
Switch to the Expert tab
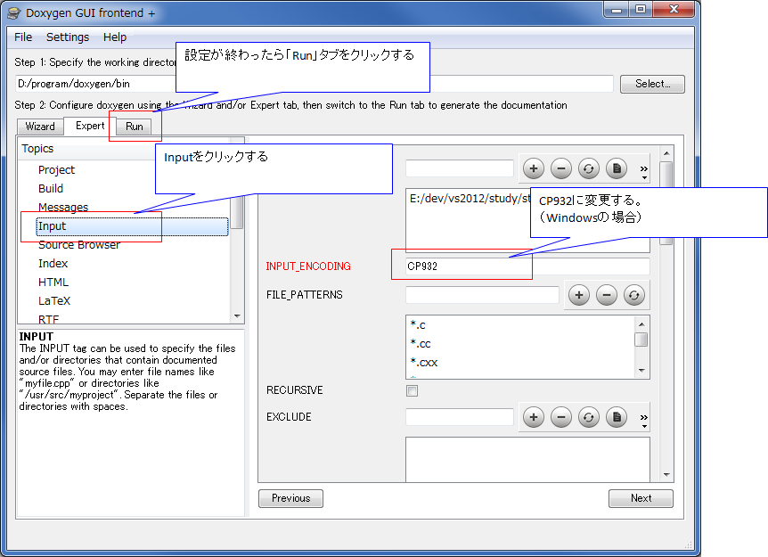point(90,126)
